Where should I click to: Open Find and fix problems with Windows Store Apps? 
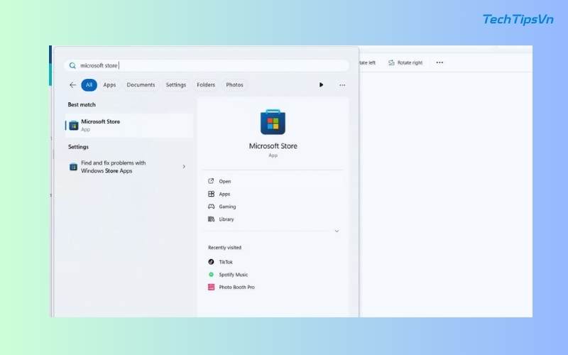pos(129,167)
